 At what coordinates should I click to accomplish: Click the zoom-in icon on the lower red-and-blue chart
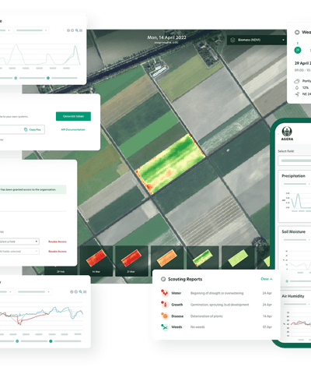pos(72,291)
